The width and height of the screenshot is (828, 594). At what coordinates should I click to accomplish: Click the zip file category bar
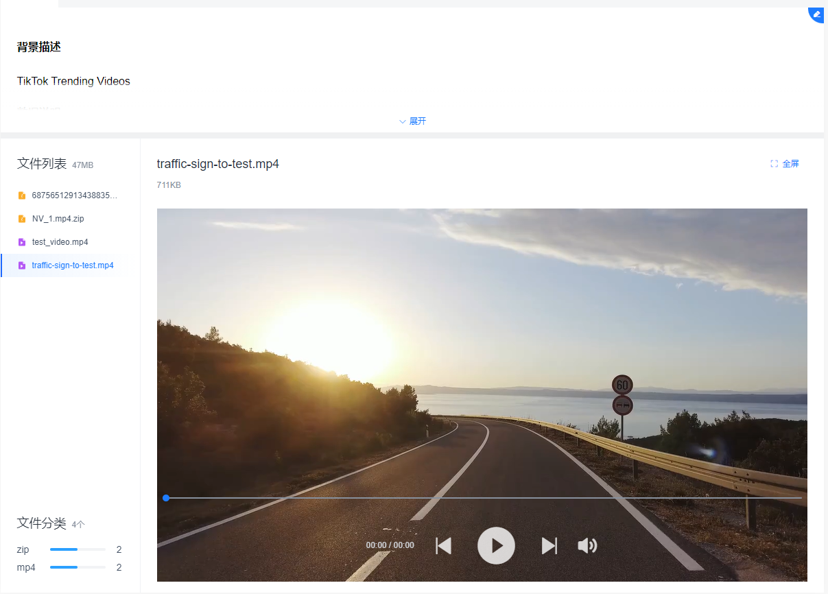tap(78, 549)
